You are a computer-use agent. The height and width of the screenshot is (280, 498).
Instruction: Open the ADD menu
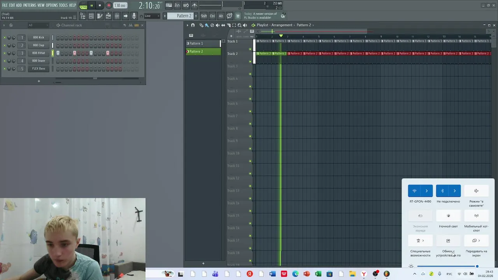[19, 5]
